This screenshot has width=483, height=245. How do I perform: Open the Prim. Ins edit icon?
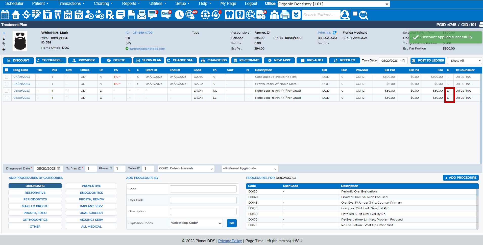[x=335, y=33]
